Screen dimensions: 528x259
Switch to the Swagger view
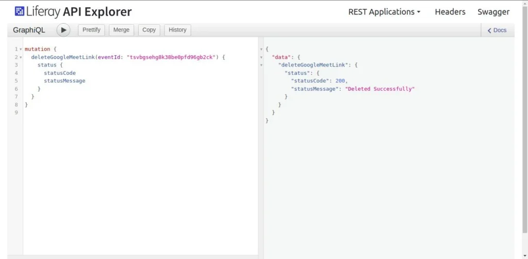[x=493, y=12]
